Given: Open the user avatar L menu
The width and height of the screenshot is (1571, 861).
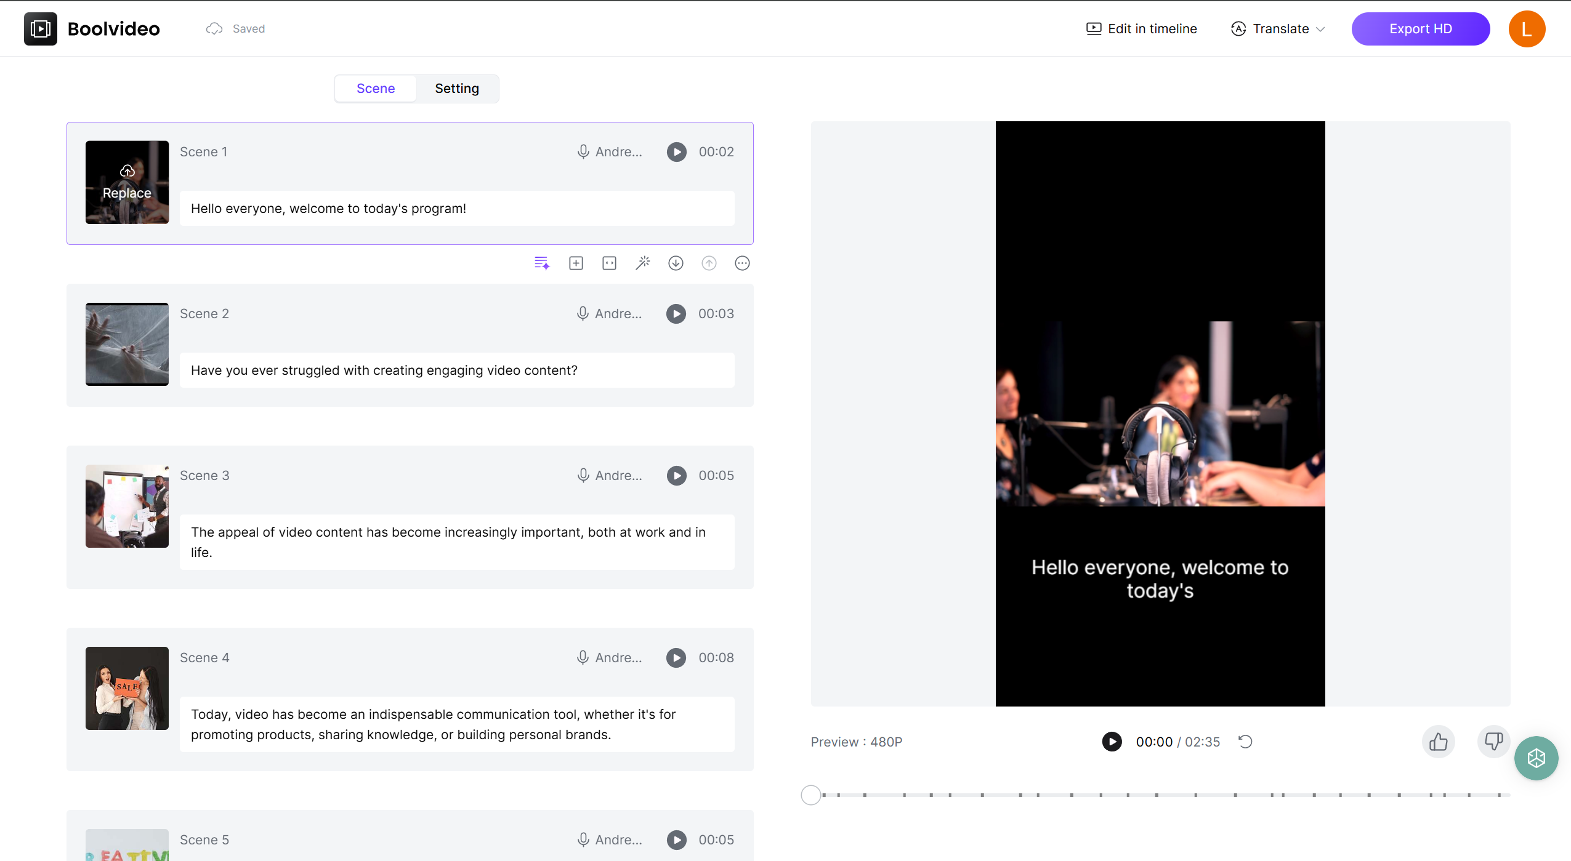Looking at the screenshot, I should click(1527, 29).
